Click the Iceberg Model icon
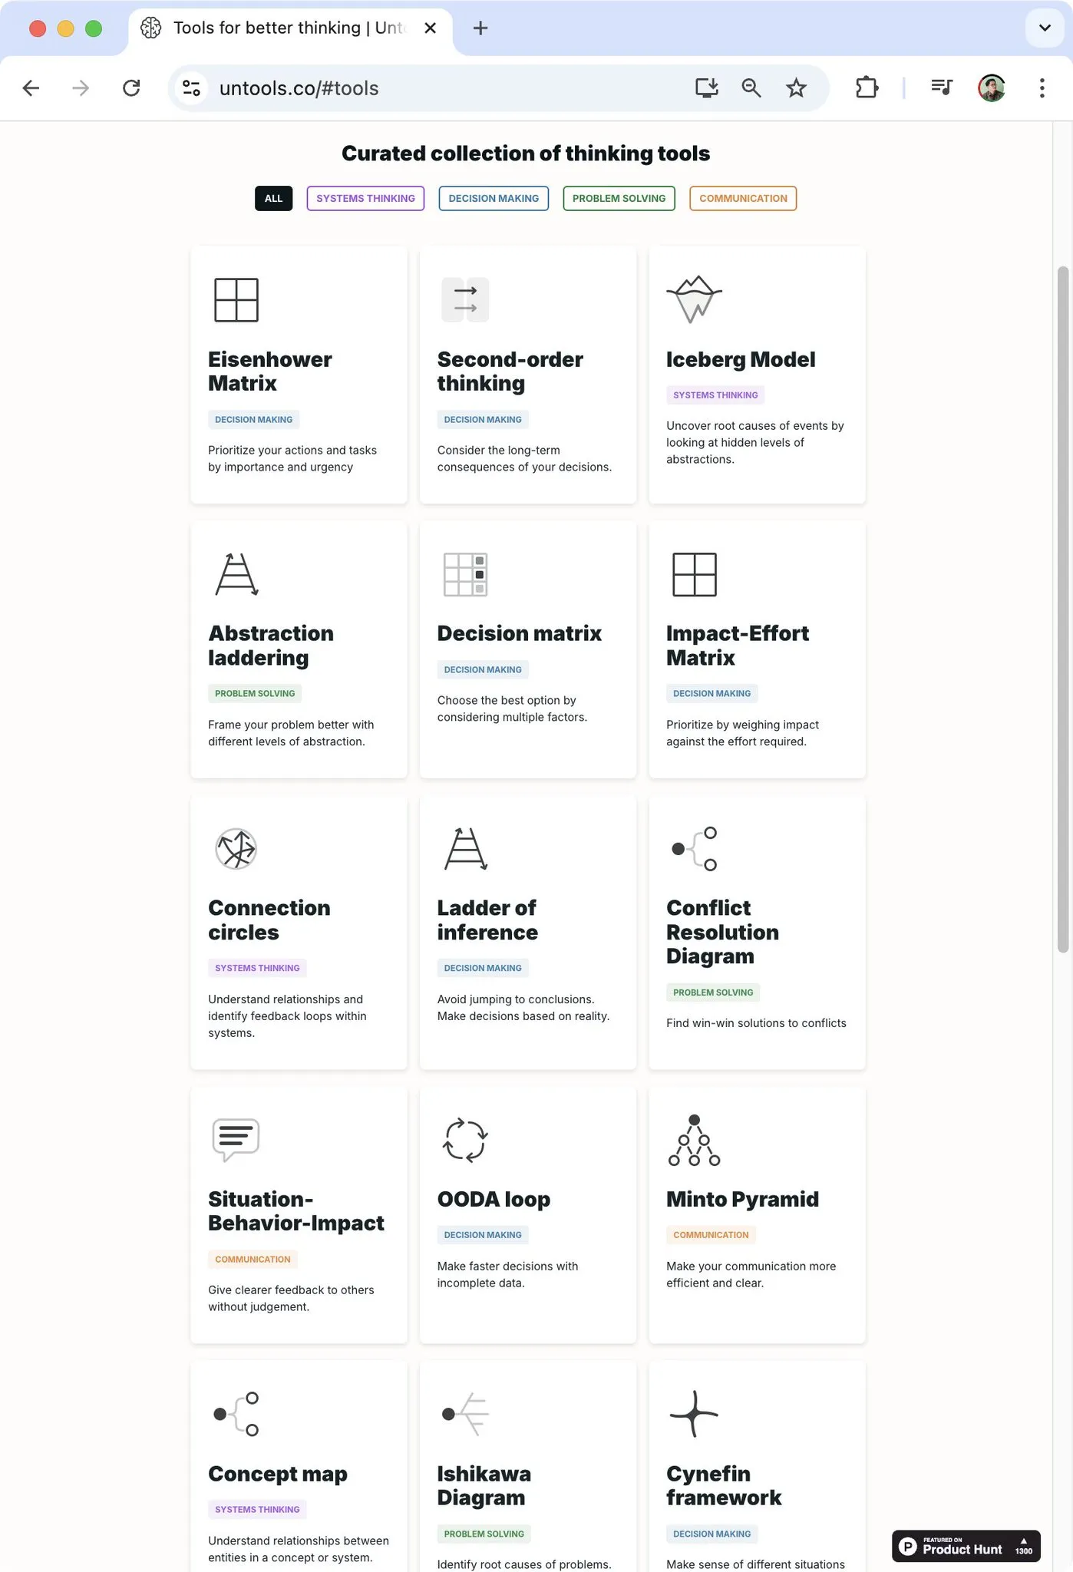 coord(693,299)
